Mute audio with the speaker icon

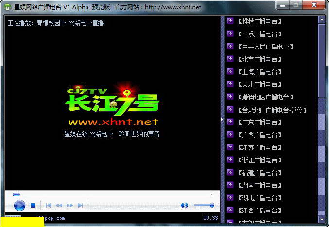tap(184, 206)
